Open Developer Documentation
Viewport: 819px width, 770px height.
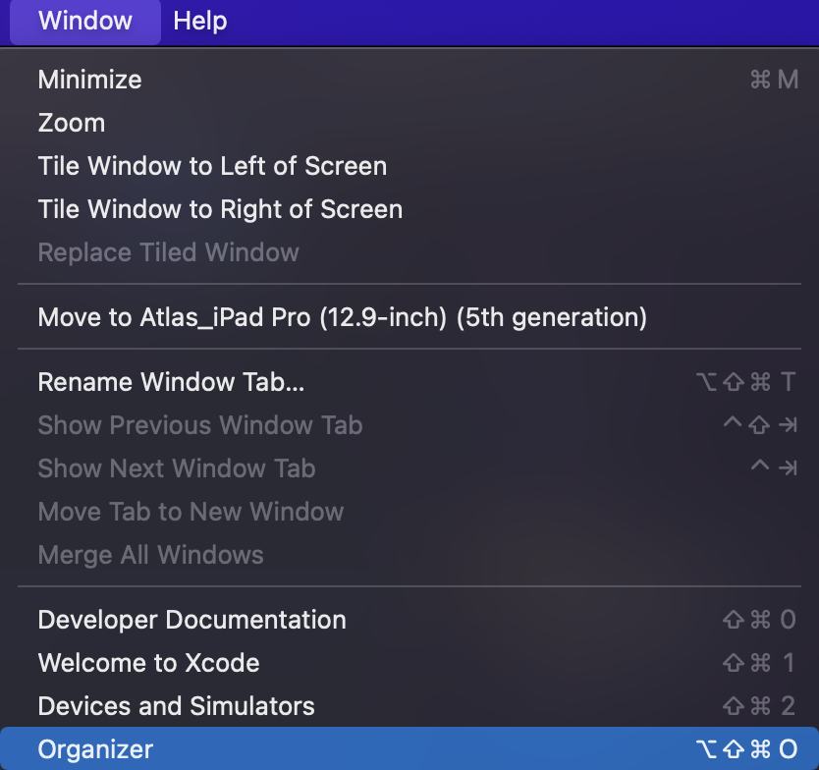click(409, 620)
